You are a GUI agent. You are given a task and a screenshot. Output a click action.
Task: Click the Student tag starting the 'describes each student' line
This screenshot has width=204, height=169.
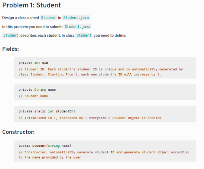(11, 35)
